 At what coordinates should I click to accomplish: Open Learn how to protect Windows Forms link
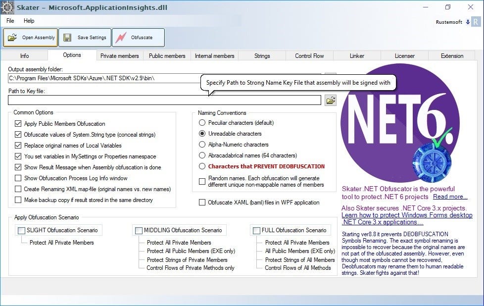407,219
